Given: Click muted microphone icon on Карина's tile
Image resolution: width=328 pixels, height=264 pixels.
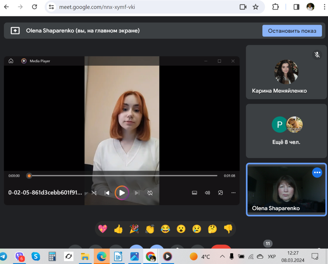Looking at the screenshot, I should pyautogui.click(x=317, y=55).
